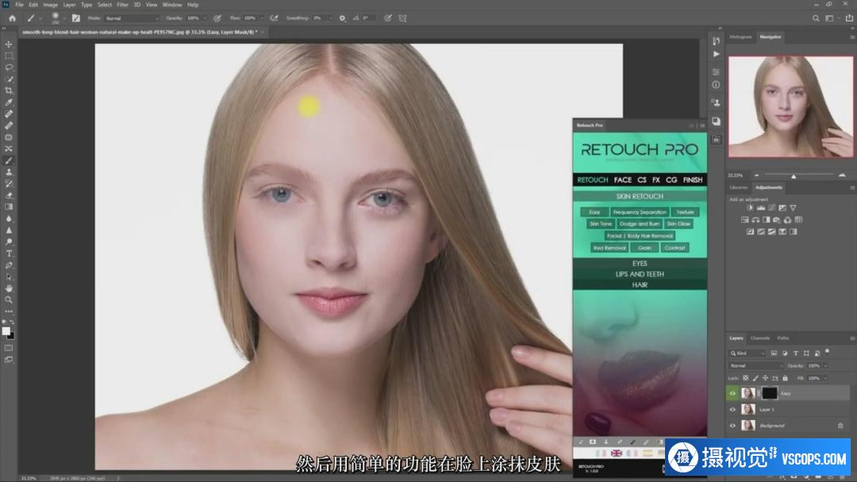Screen dimensions: 857x482
Task: Click the Home icon in options bar
Action: [12, 18]
